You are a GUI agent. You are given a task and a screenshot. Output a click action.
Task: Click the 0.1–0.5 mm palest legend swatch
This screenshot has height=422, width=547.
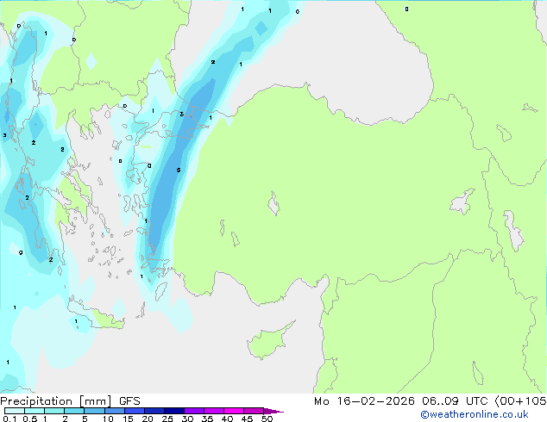pos(15,411)
